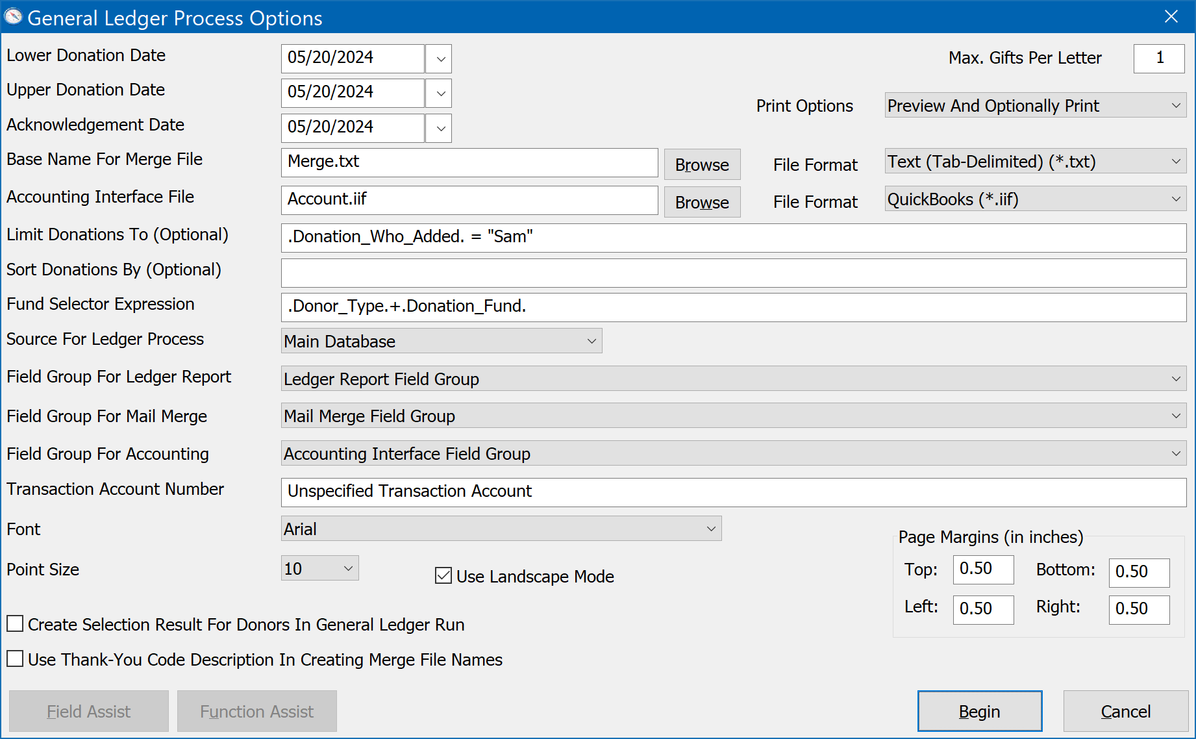
Task: Click the Field Assist button
Action: tap(89, 711)
